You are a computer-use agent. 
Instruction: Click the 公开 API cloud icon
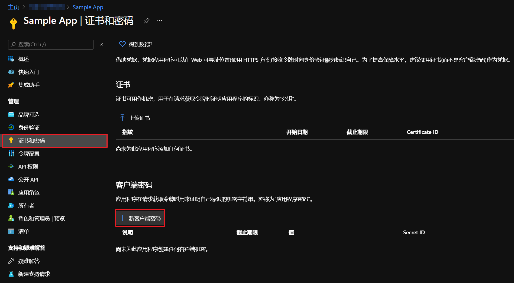click(x=11, y=179)
